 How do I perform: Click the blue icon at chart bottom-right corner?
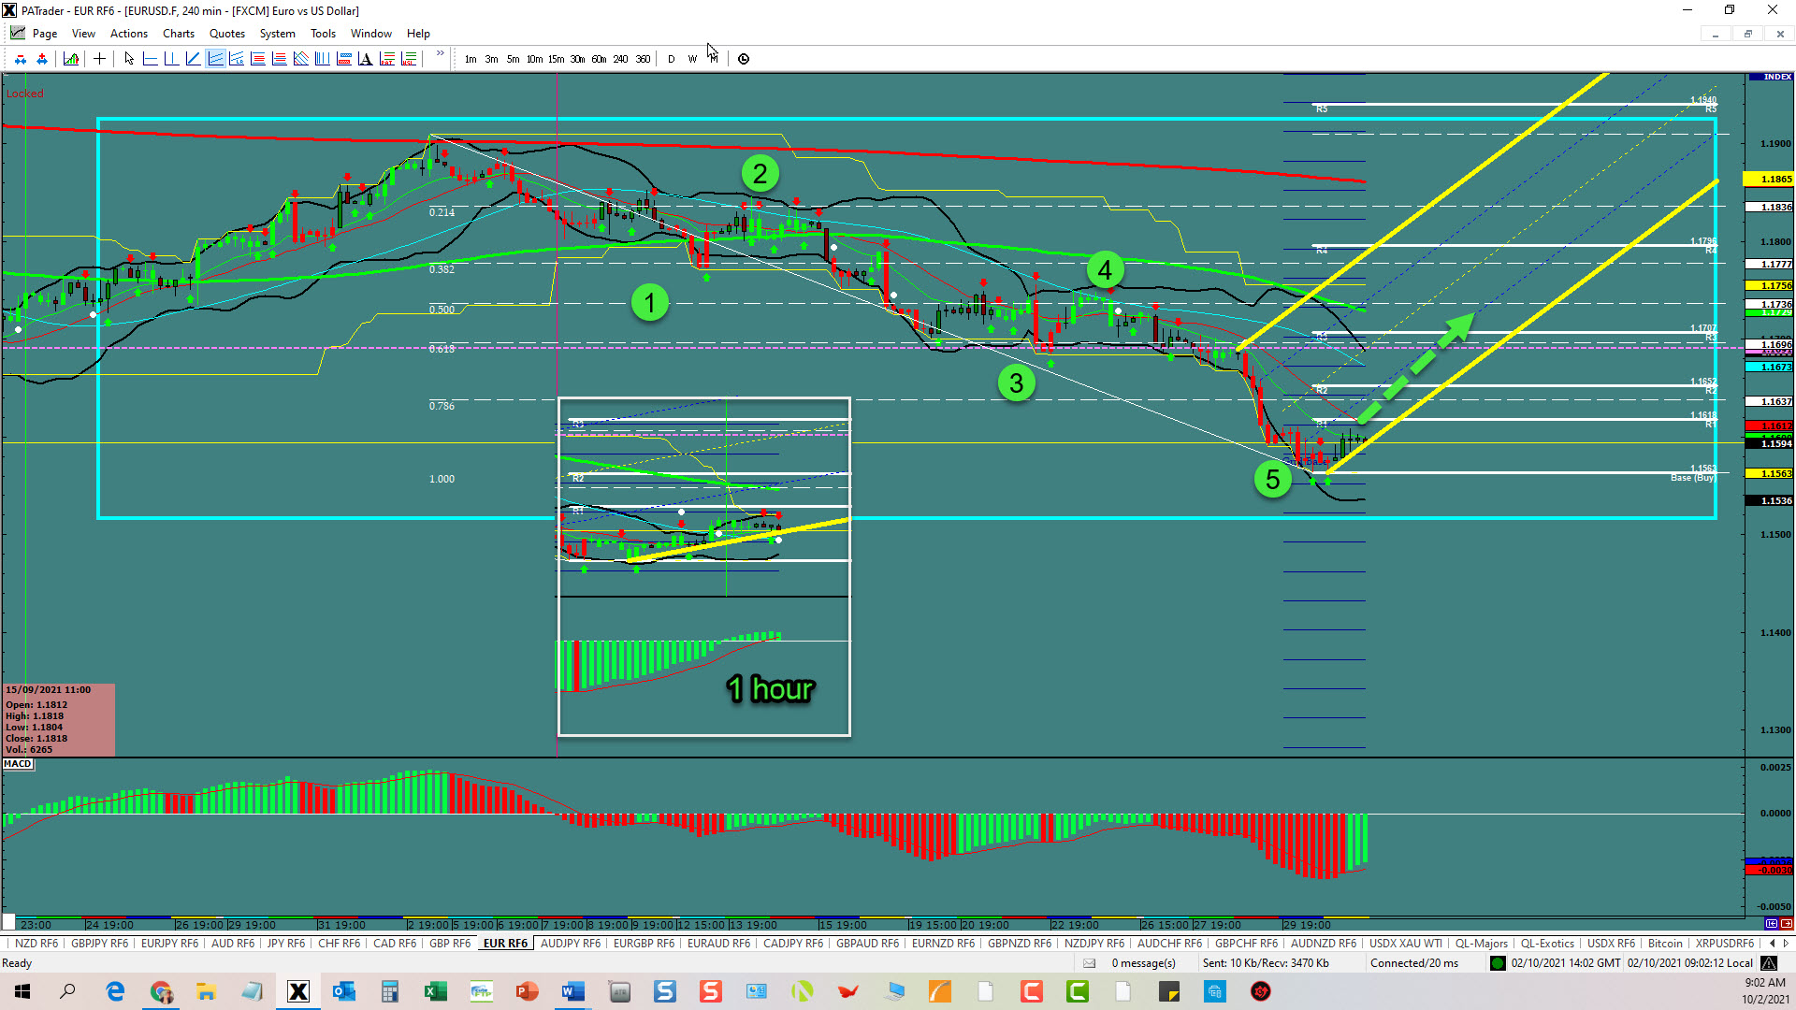point(1772,924)
